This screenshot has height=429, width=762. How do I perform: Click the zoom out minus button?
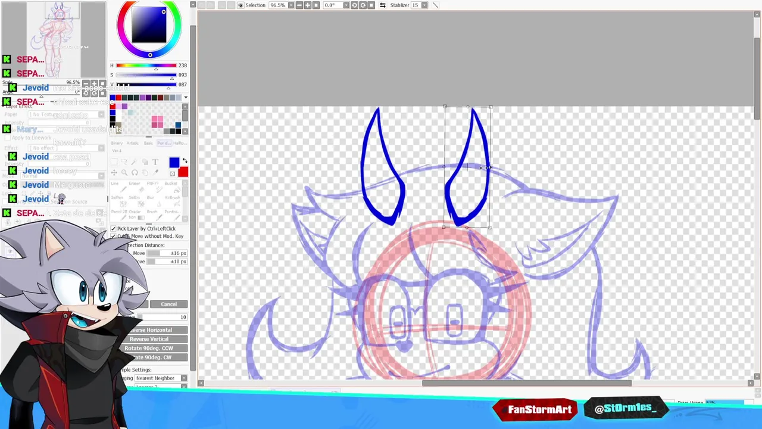coord(299,5)
